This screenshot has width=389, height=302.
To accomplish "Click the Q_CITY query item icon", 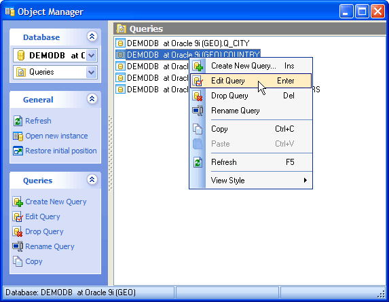I will tap(120, 43).
